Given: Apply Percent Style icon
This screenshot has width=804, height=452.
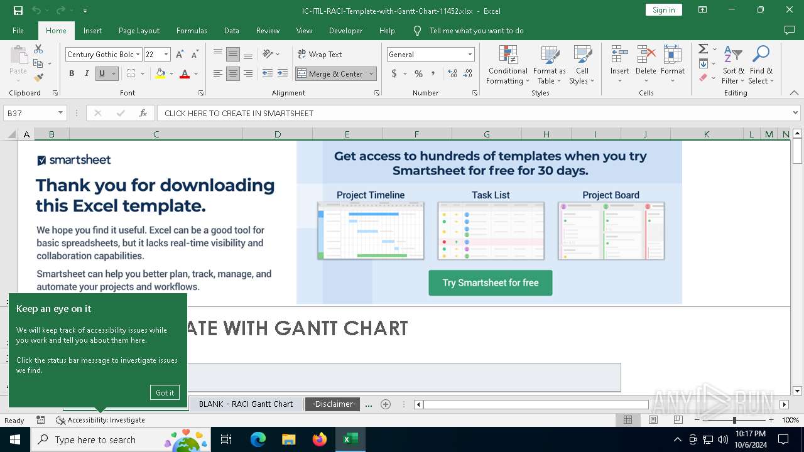Looking at the screenshot, I should pos(418,73).
